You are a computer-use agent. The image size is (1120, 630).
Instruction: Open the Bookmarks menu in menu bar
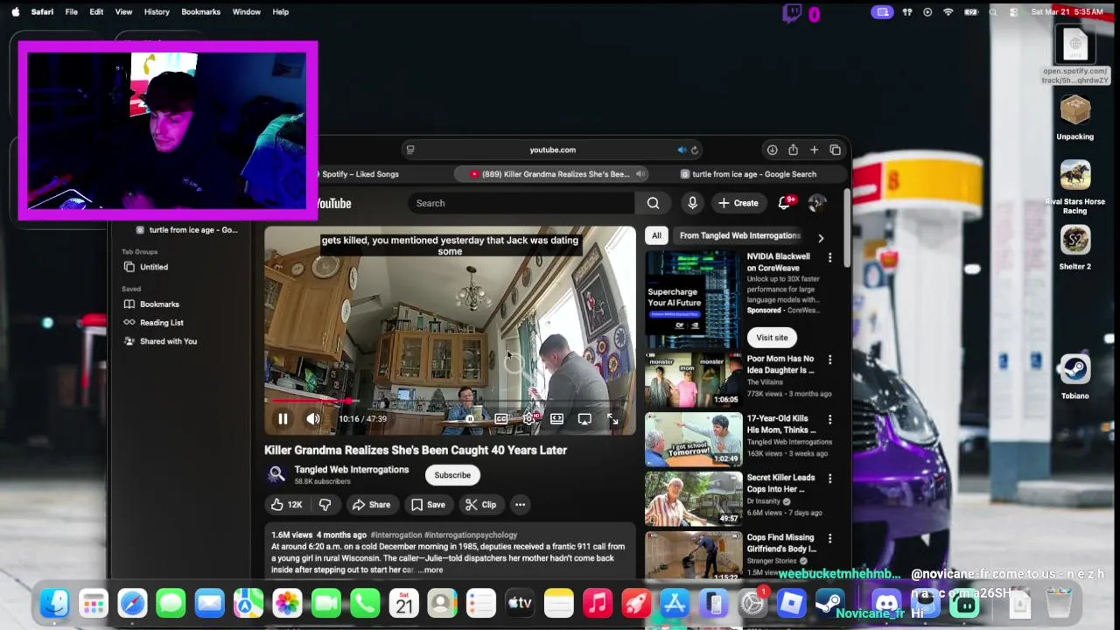click(200, 11)
